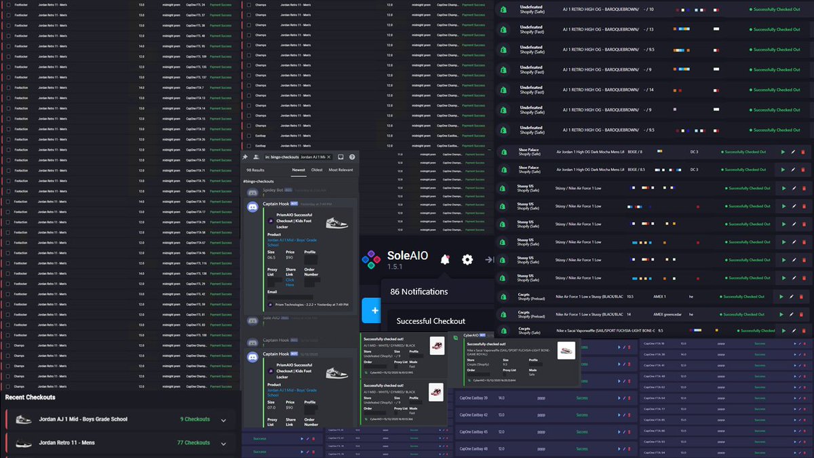Viewport: 814px width, 458px height.
Task: Select 'Successfully Checked Out' on Undefeated / 13 row
Action: pos(775,30)
